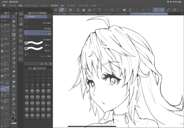
Task: Click the transparent color swatch
Action: (x=14, y=123)
